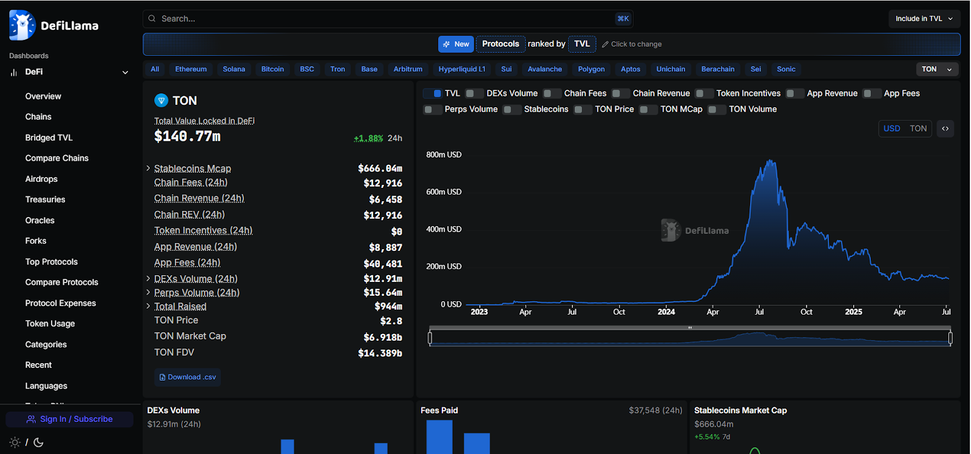Grab the chart range slider left handle
The image size is (971, 454).
pyautogui.click(x=430, y=338)
